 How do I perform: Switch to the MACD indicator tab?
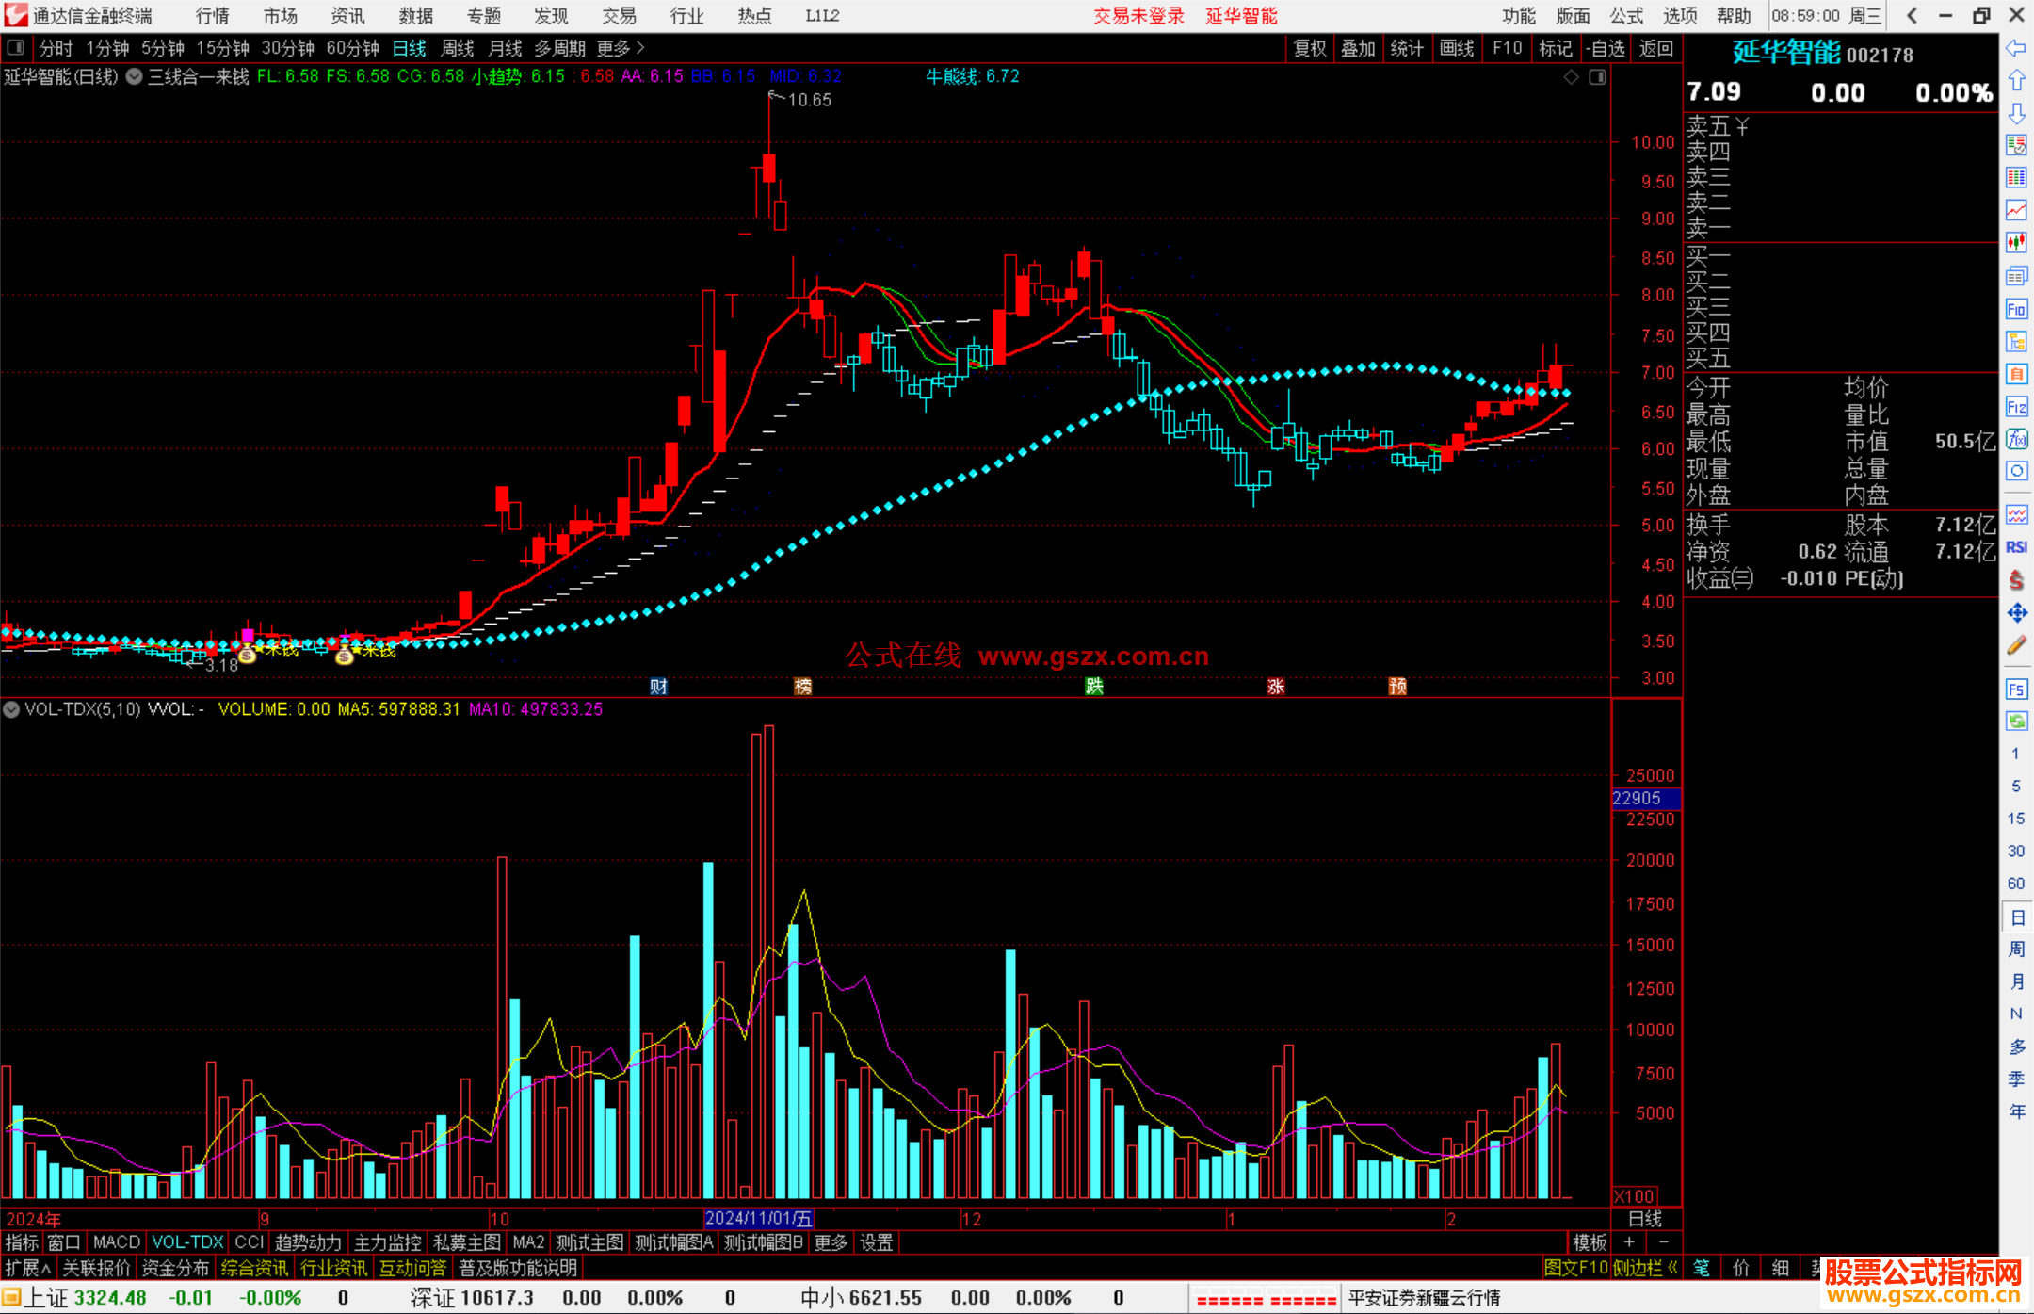pyautogui.click(x=117, y=1242)
